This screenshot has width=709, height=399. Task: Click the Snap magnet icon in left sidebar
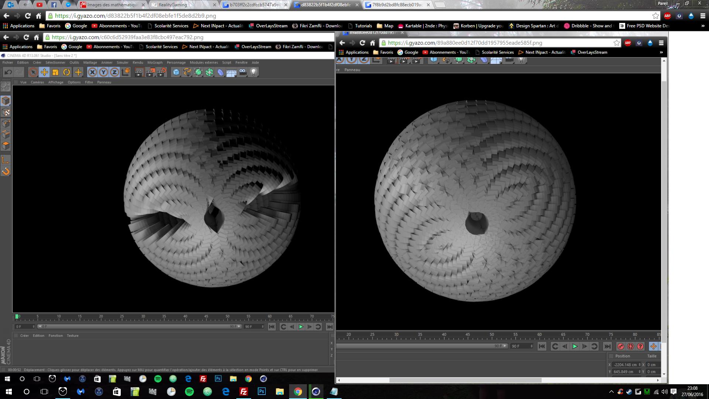6,171
